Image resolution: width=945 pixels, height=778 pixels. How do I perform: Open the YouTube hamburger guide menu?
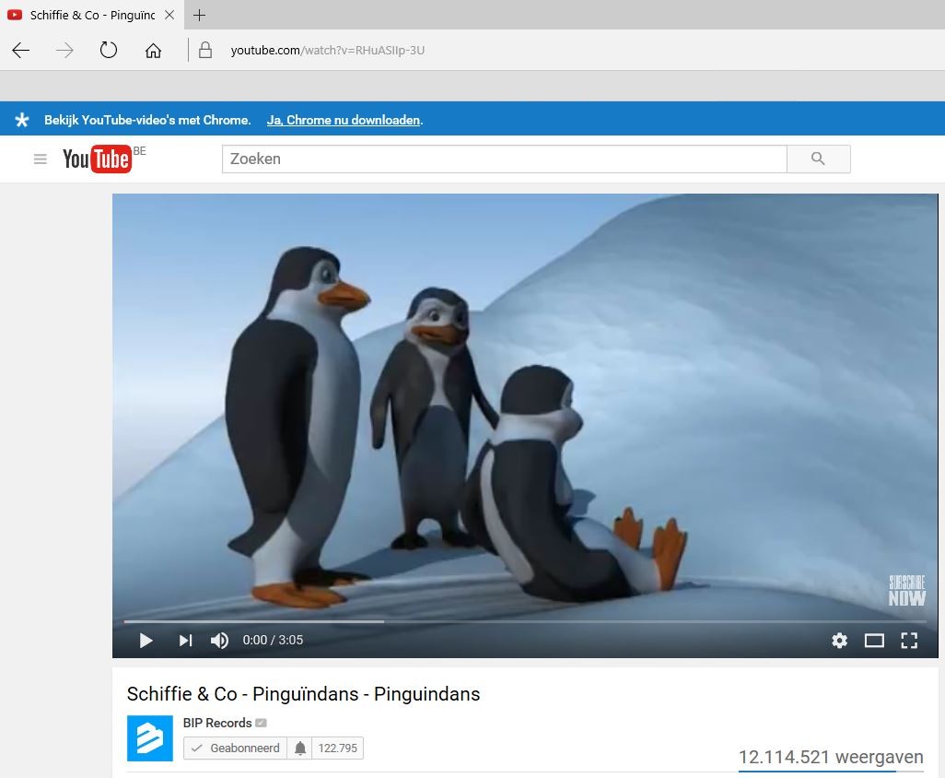[x=41, y=159]
